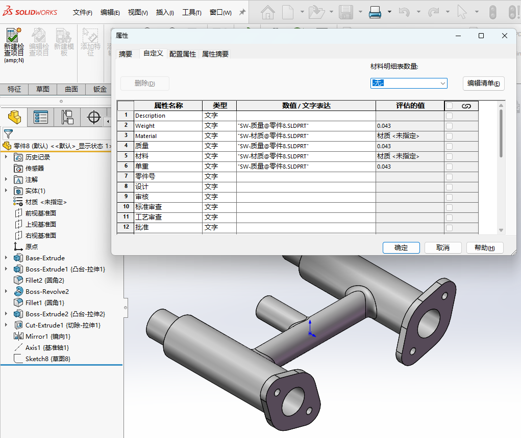Click the 编辑清单 button
Image resolution: width=521 pixels, height=438 pixels.
point(483,84)
